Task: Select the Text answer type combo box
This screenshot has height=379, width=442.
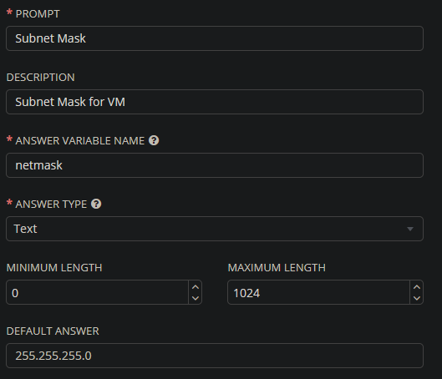Action: coord(215,229)
